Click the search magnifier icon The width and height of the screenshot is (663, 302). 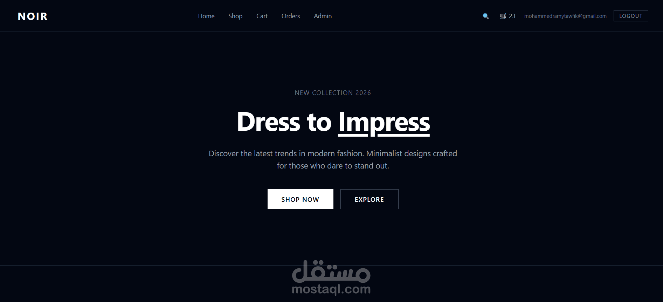[x=486, y=16]
